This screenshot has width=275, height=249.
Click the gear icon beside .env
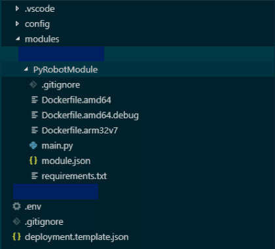click(16, 206)
